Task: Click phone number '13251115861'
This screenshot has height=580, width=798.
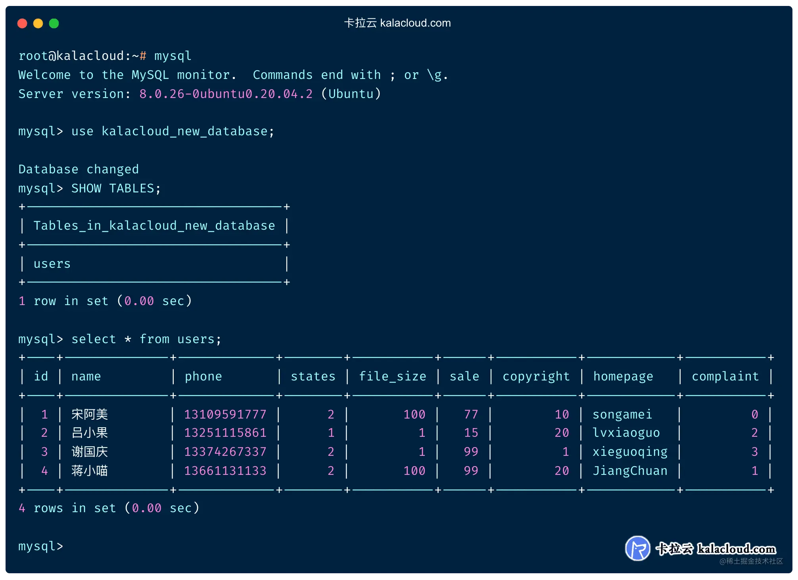Action: point(225,433)
